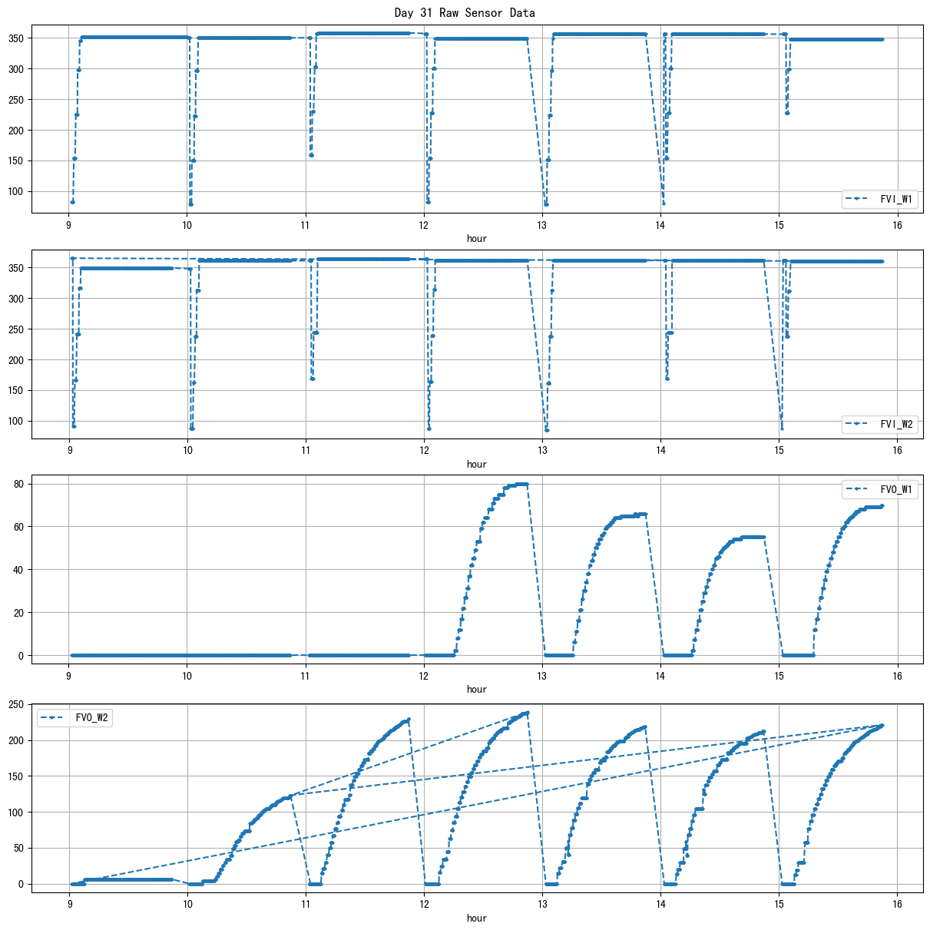
Task: Click the 250 y-axis tick of FVO_W2 plot
Action: (17, 704)
